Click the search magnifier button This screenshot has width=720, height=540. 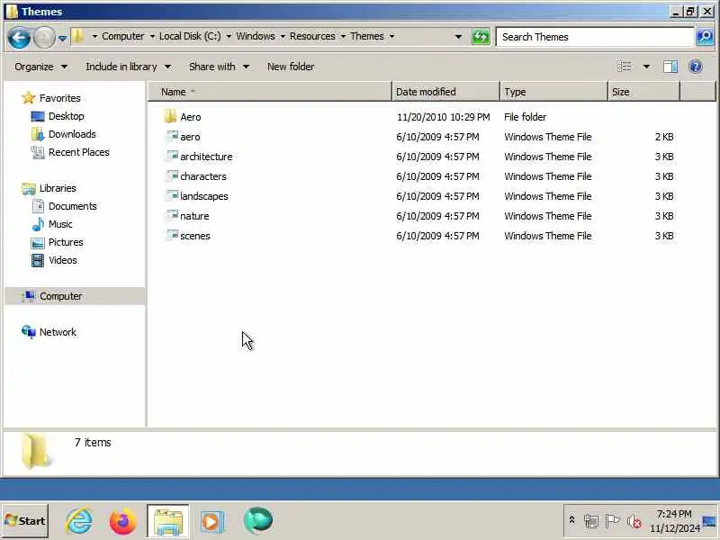[x=705, y=37]
